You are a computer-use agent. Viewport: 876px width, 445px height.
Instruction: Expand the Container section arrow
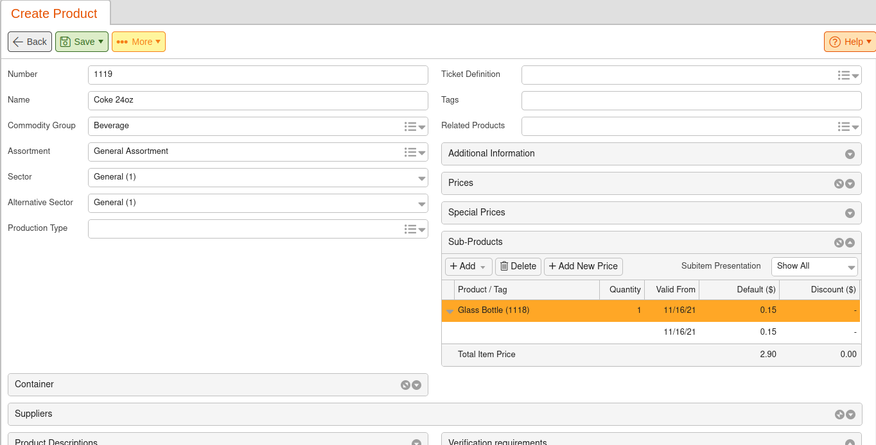tap(416, 385)
